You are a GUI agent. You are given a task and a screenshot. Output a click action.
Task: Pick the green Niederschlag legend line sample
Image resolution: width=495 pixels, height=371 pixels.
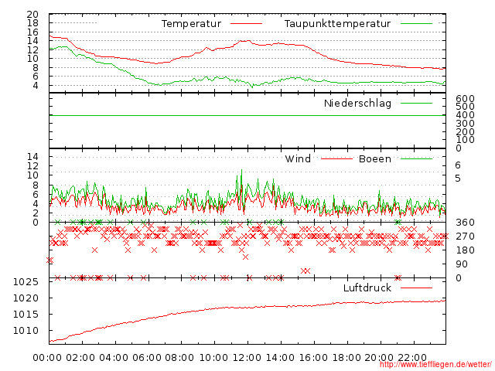click(416, 103)
